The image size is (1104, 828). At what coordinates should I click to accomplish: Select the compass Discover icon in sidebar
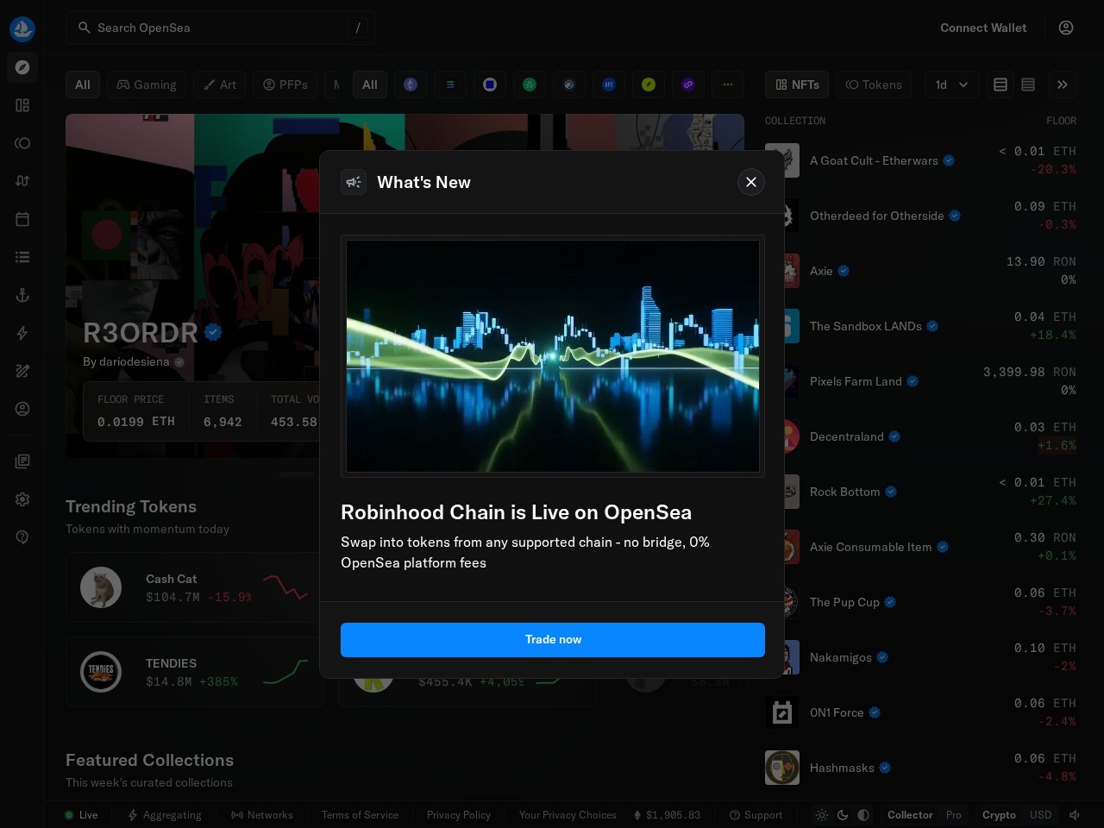click(x=22, y=67)
